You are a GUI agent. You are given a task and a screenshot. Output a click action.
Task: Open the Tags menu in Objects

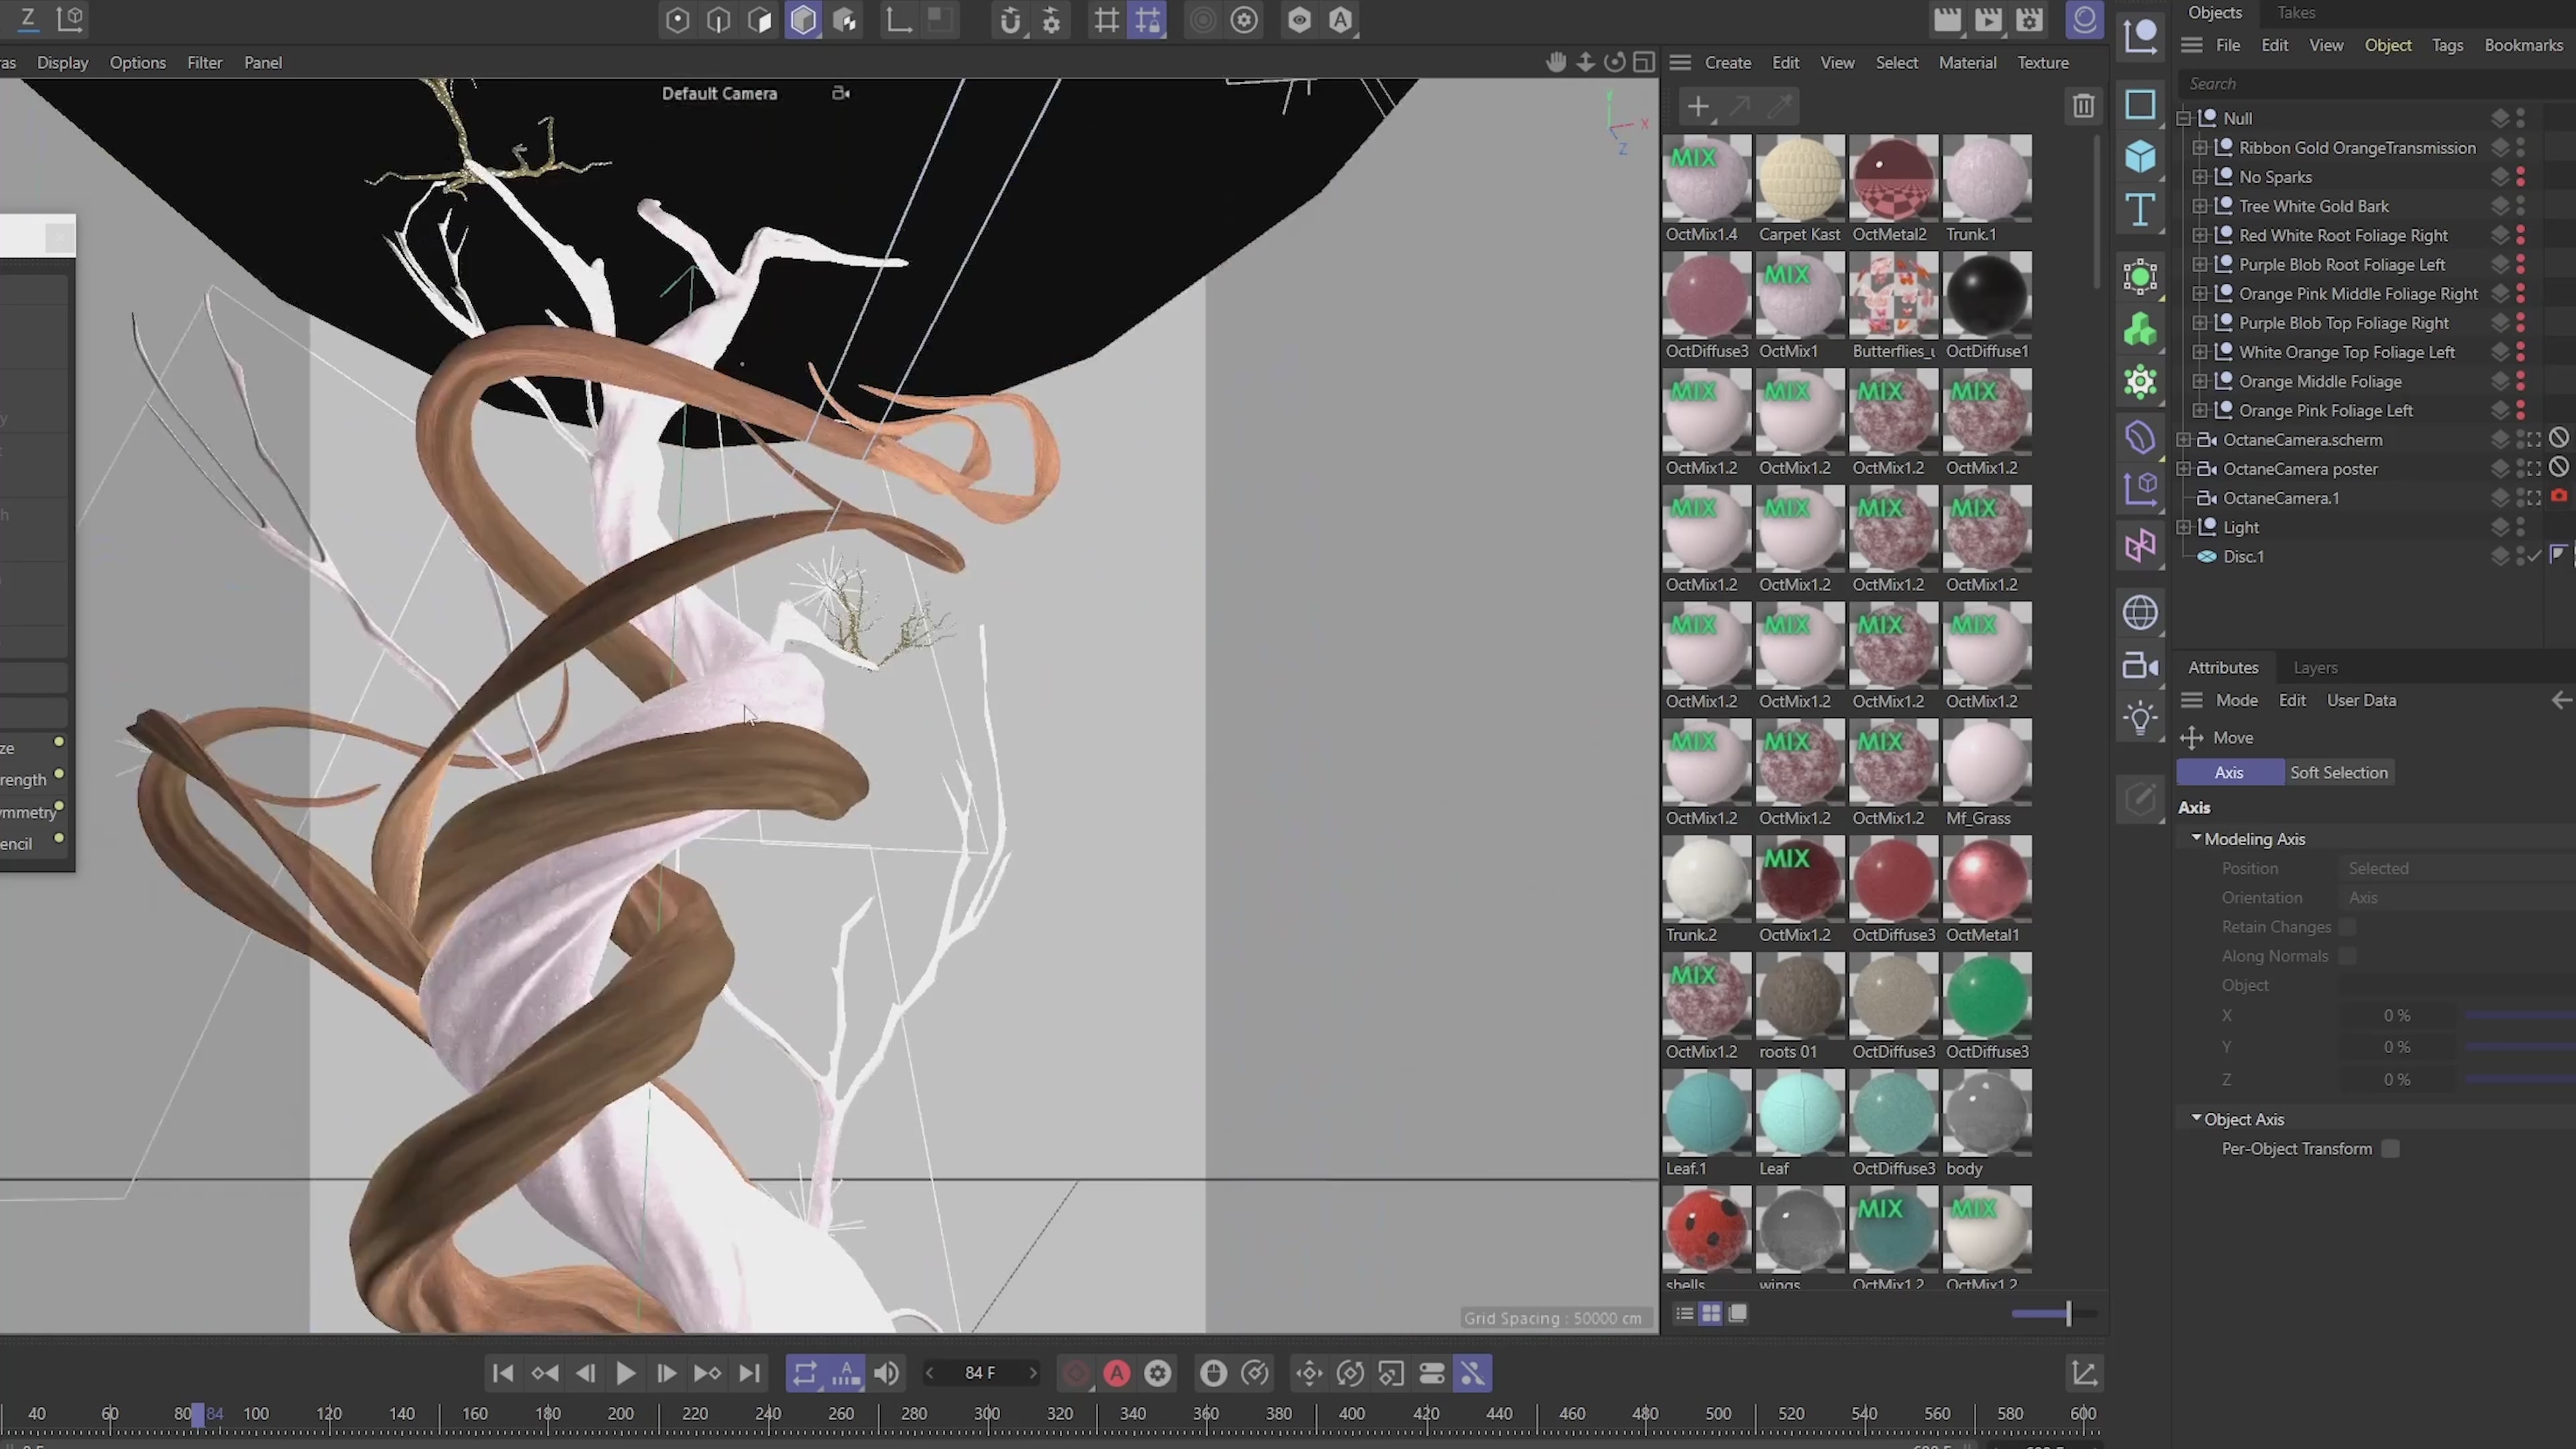[2447, 45]
